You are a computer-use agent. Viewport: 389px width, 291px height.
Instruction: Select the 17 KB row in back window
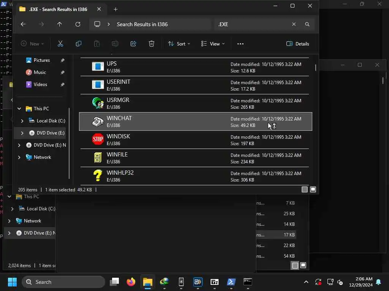pos(276,235)
